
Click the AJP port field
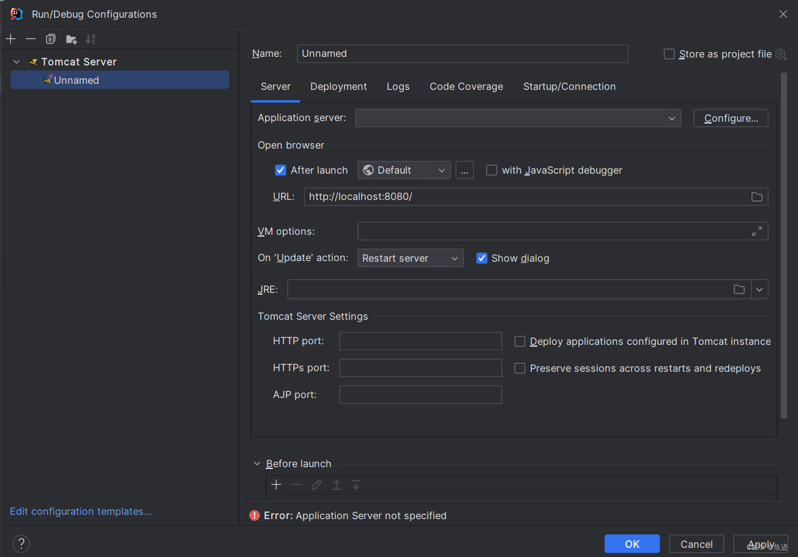[x=420, y=394]
